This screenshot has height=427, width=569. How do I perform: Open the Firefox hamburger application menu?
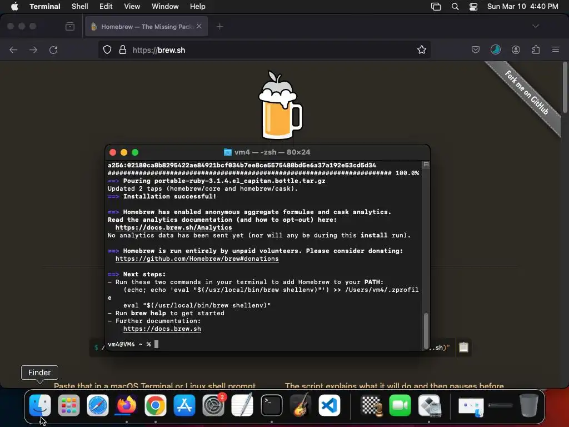pos(556,49)
